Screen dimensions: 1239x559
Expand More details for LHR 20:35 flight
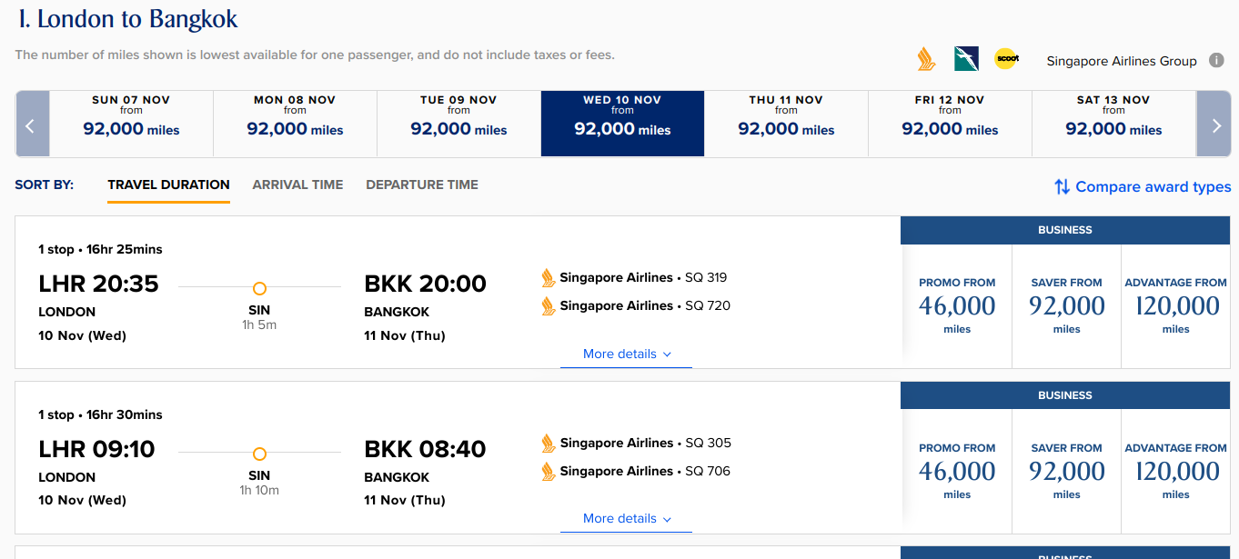tap(626, 354)
